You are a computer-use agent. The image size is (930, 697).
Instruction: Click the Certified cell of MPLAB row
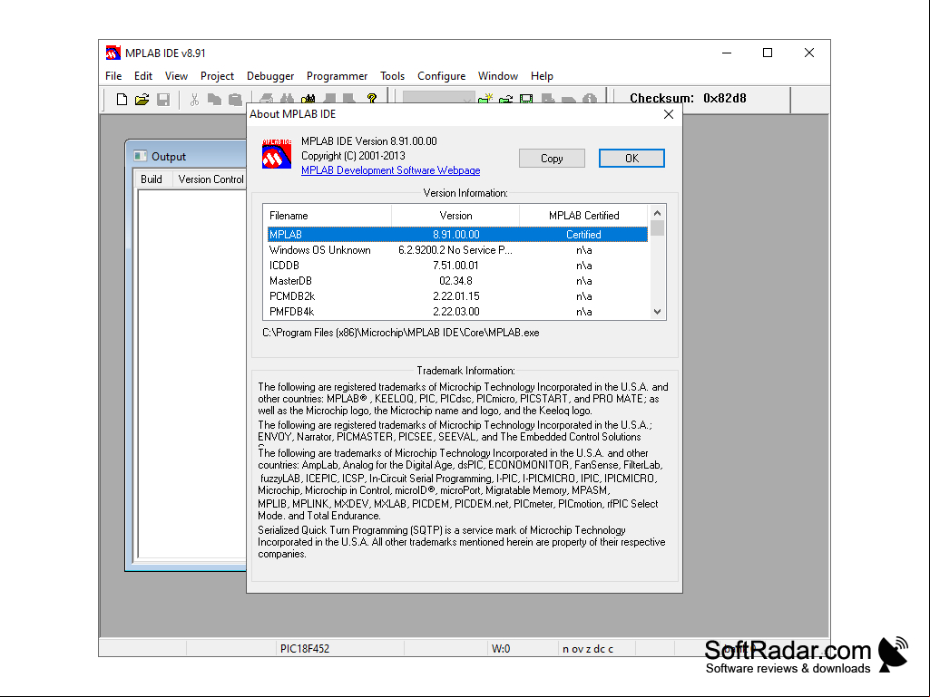583,235
